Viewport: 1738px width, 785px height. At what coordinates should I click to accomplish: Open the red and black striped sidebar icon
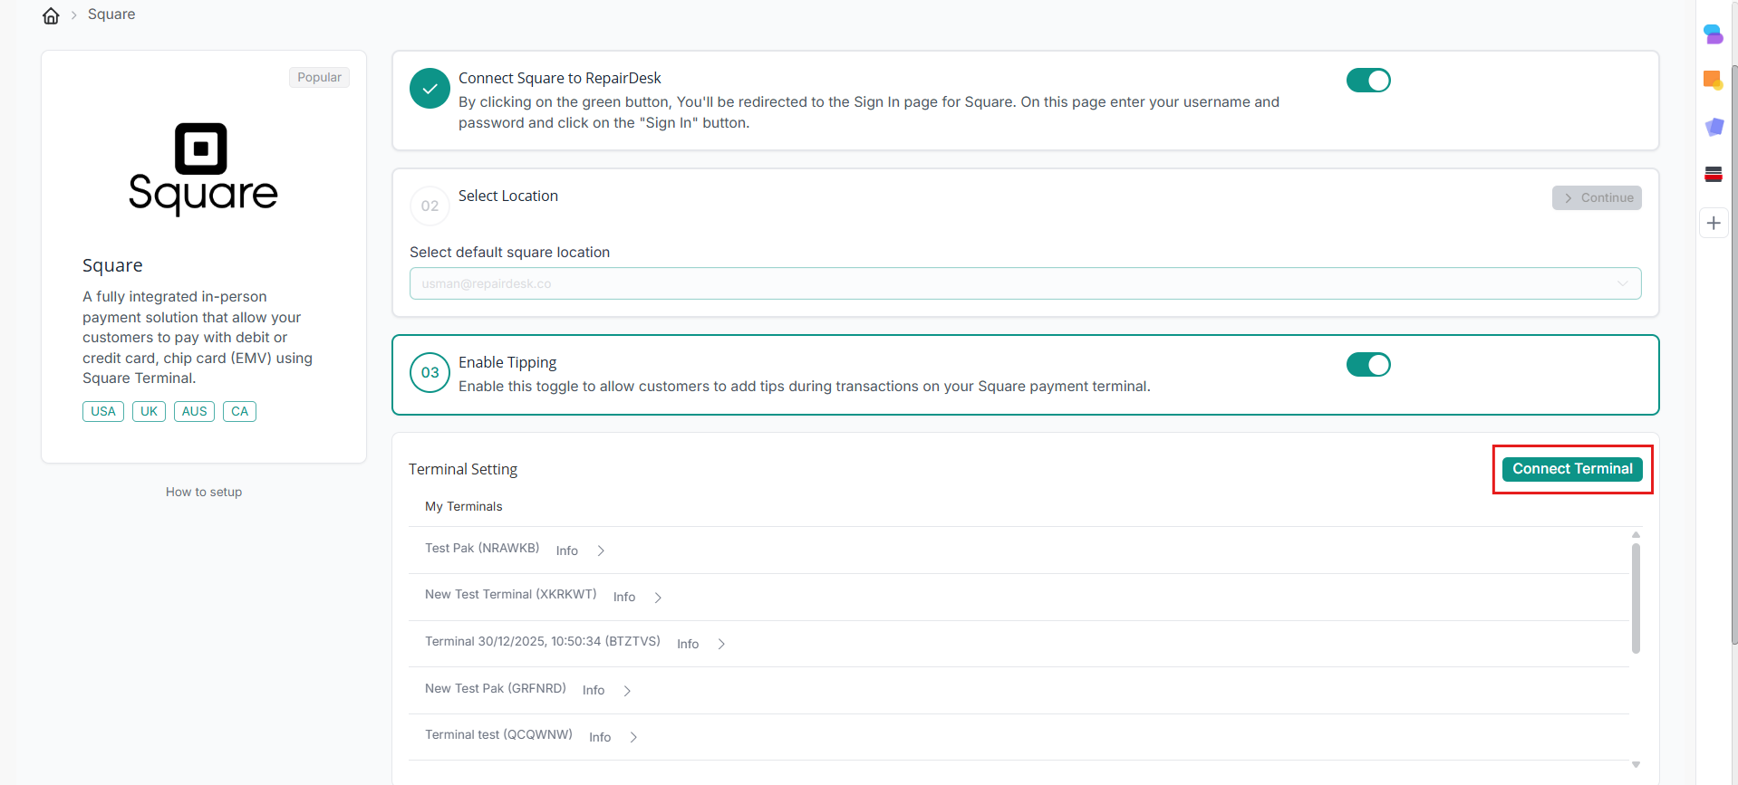coord(1713,174)
